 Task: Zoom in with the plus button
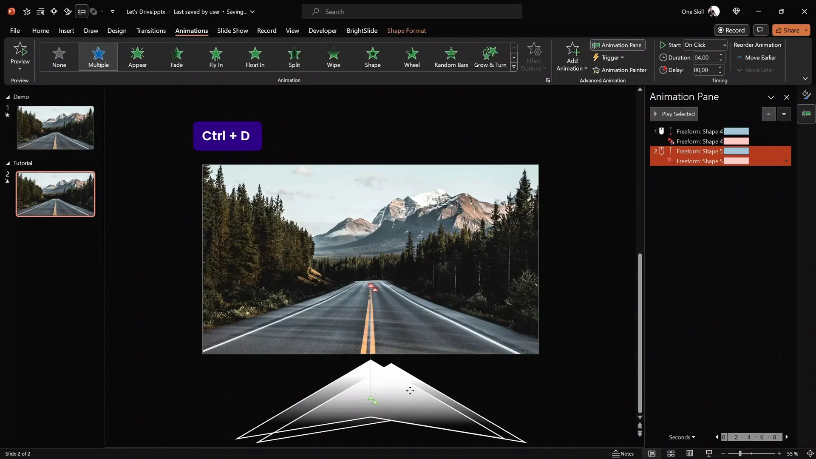point(779,453)
